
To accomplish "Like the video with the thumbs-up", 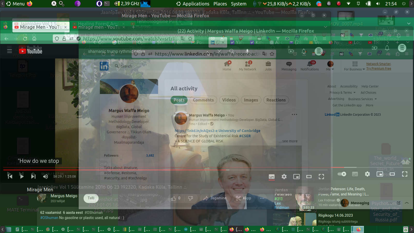I will 173,198.
